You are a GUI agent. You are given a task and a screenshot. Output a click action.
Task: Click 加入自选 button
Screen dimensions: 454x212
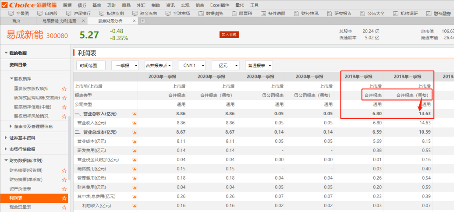(x=229, y=35)
